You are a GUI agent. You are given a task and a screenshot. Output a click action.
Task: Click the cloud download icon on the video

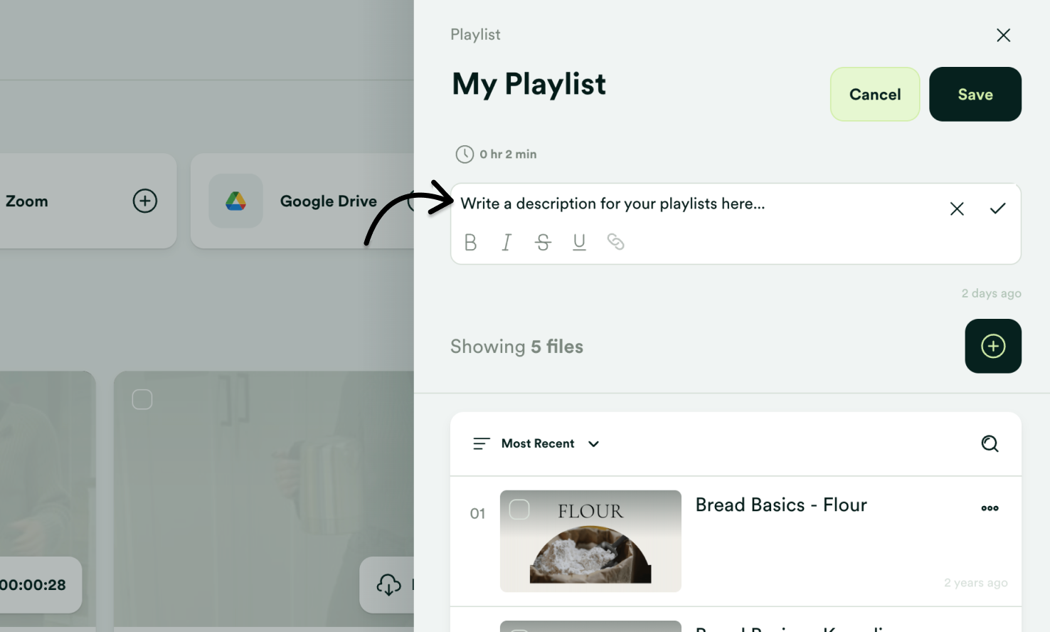[x=388, y=585]
